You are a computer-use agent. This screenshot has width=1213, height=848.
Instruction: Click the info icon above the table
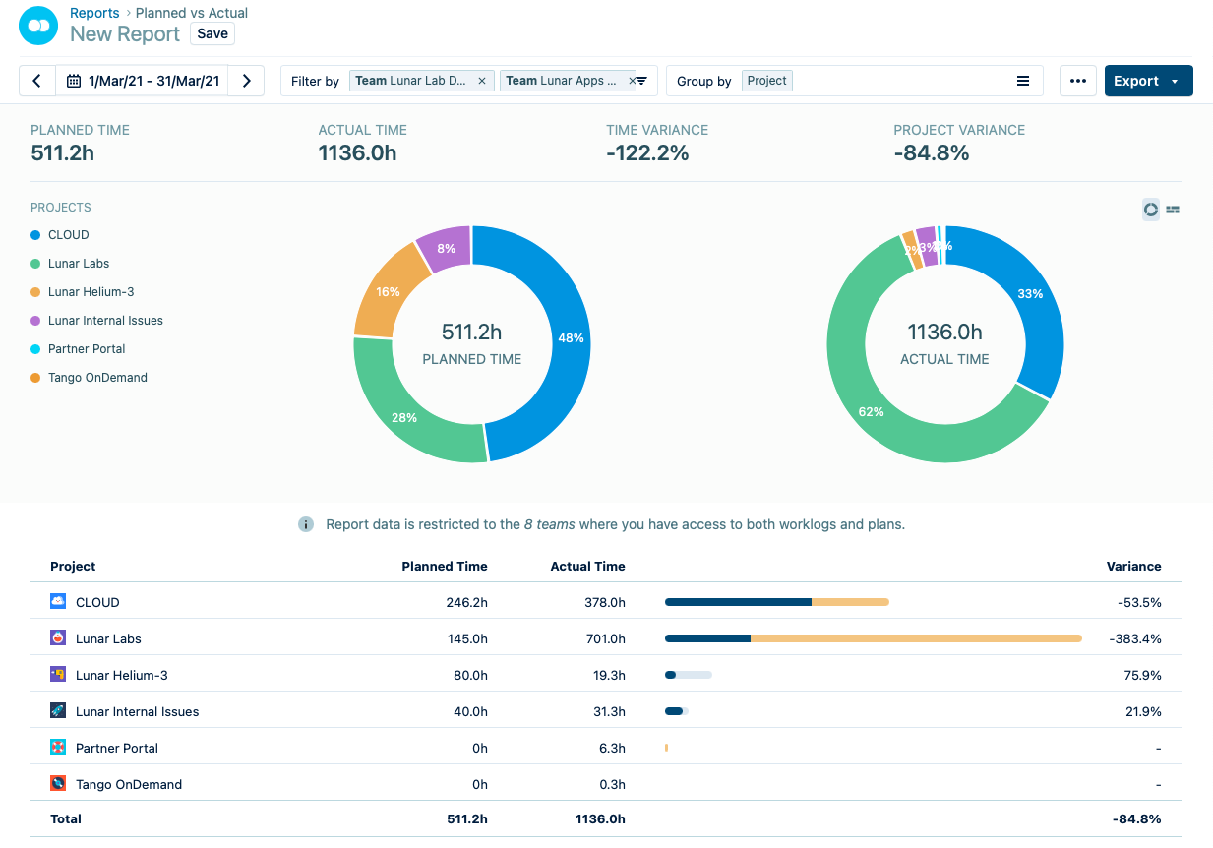click(x=306, y=524)
